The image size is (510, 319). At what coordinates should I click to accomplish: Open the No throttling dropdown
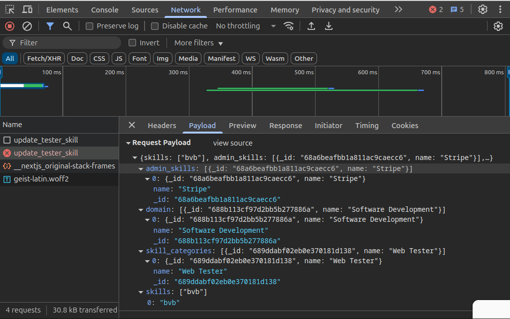(245, 26)
